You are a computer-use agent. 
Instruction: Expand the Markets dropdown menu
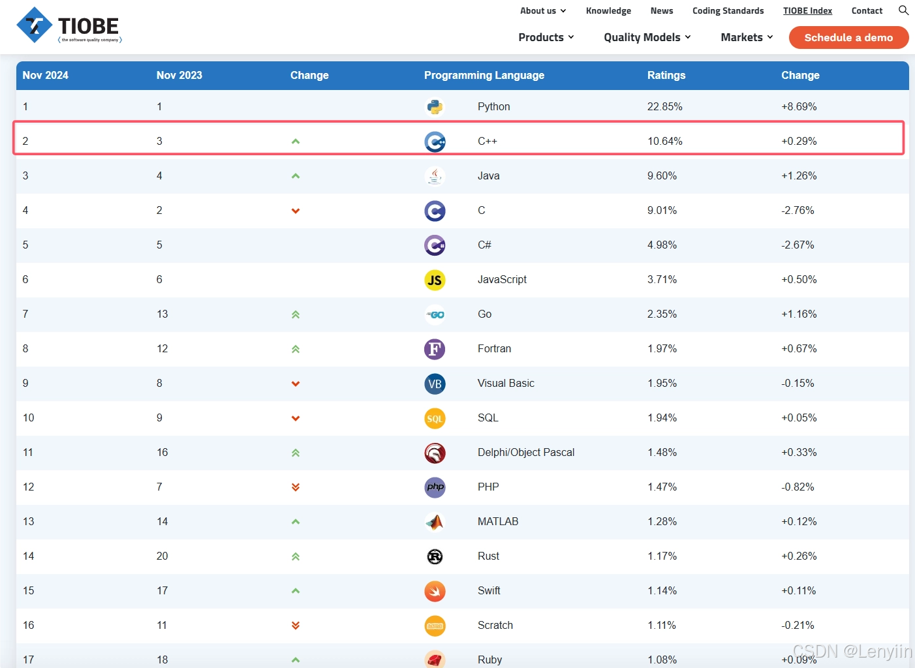click(x=747, y=37)
